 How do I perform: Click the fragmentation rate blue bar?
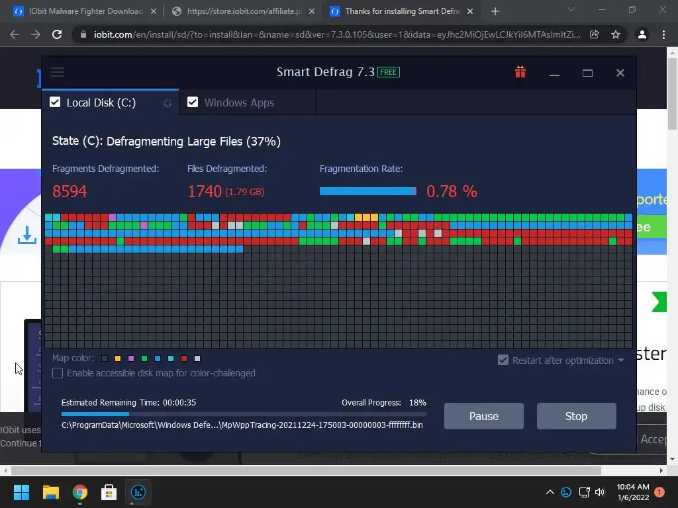coord(368,191)
